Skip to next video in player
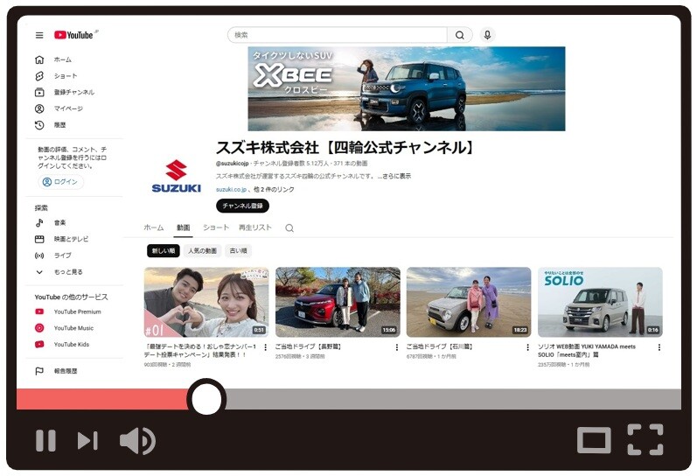The width and height of the screenshot is (697, 476). pos(87,440)
